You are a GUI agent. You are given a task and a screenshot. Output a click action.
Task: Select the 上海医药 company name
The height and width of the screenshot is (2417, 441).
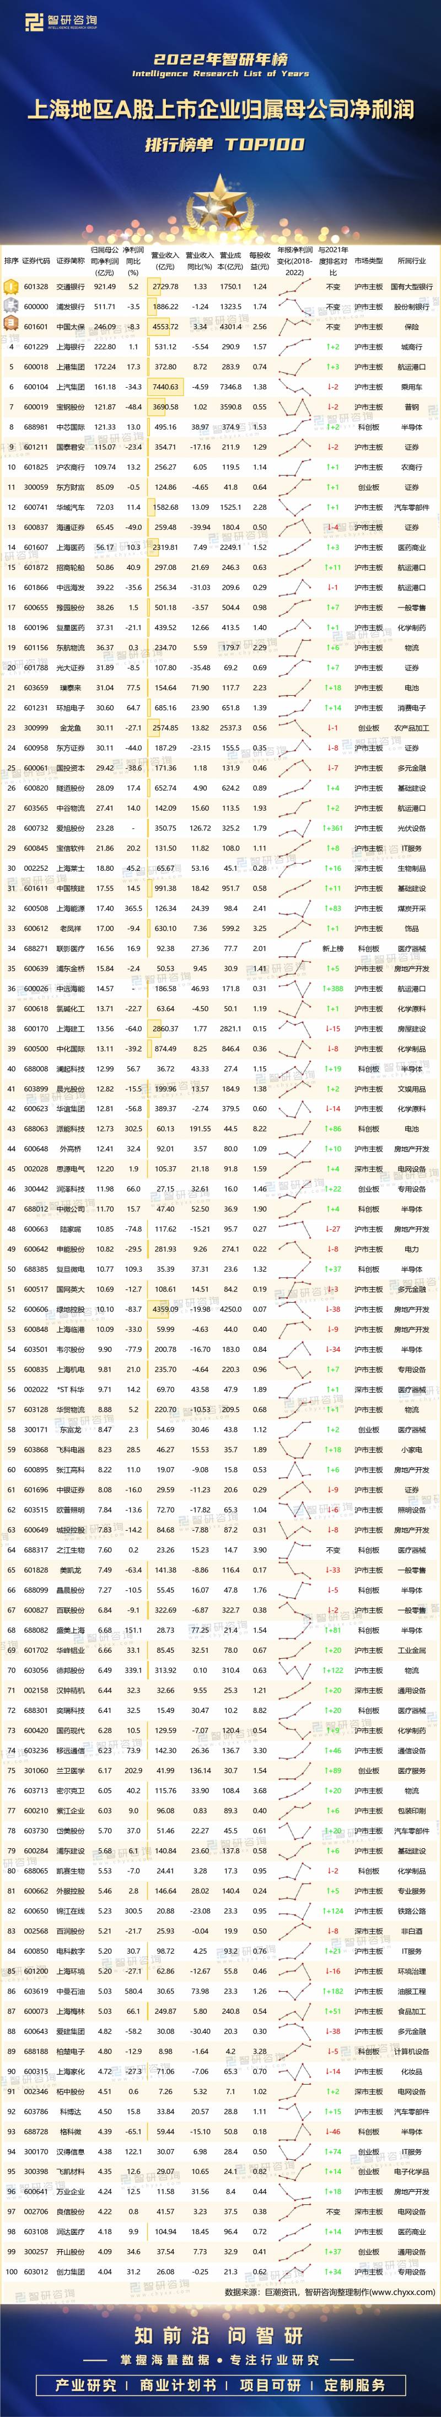pos(70,547)
